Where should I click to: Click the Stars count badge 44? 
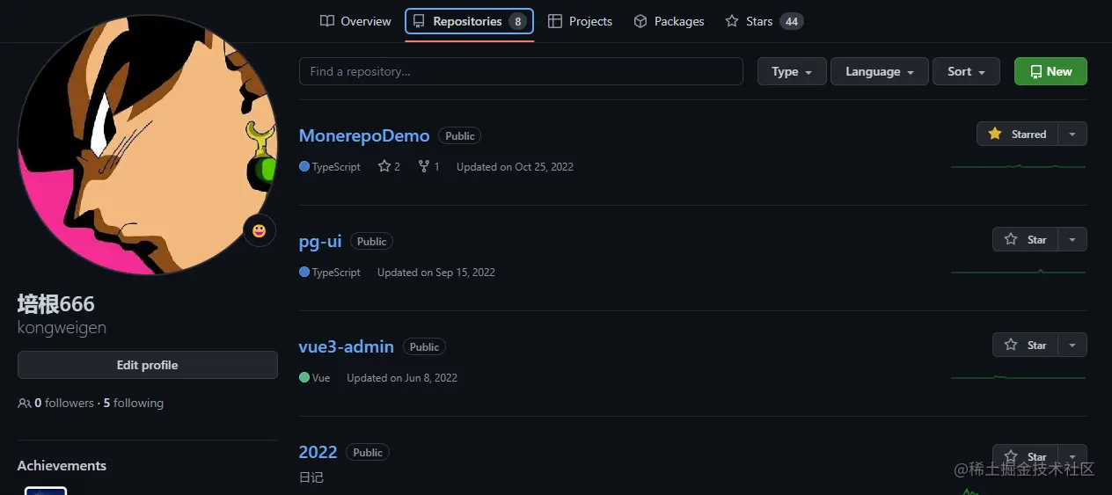point(792,21)
